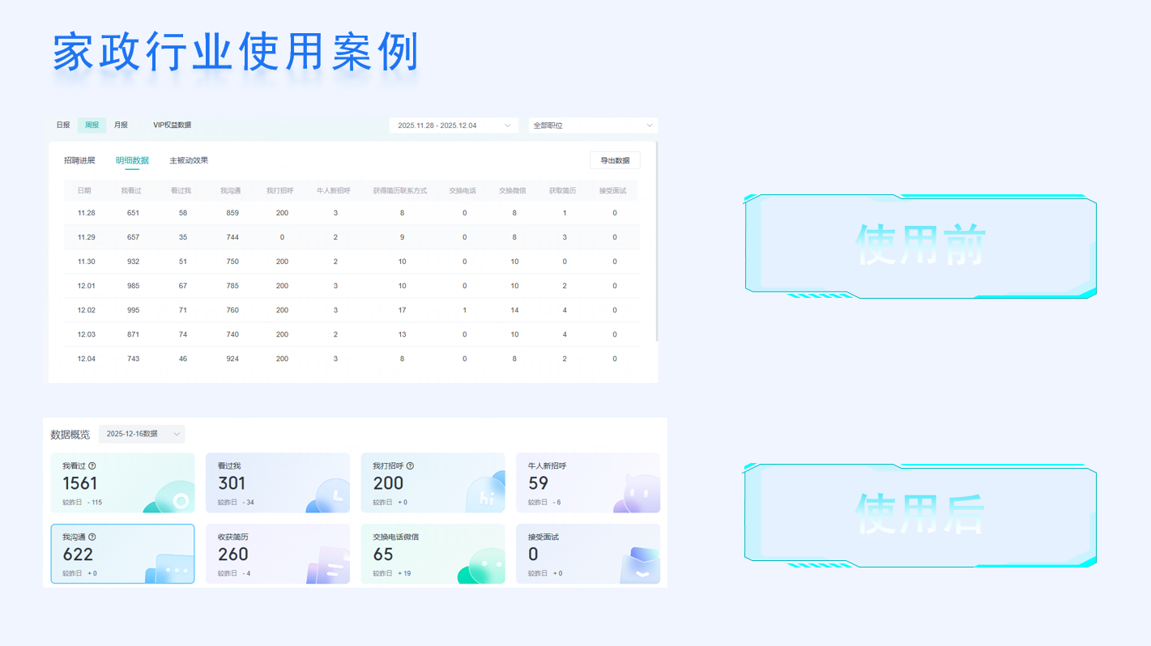Click the purple face illustration on 牛人新招呼 card
Image resolution: width=1151 pixels, height=646 pixels.
[x=637, y=494]
